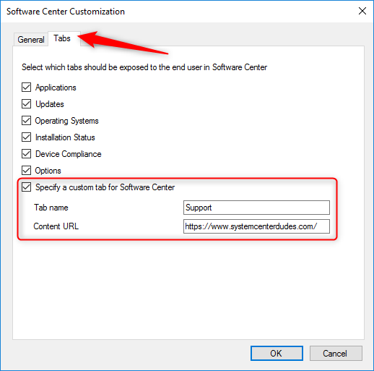Uncheck the Applications checkbox
The height and width of the screenshot is (371, 374).
pos(26,88)
